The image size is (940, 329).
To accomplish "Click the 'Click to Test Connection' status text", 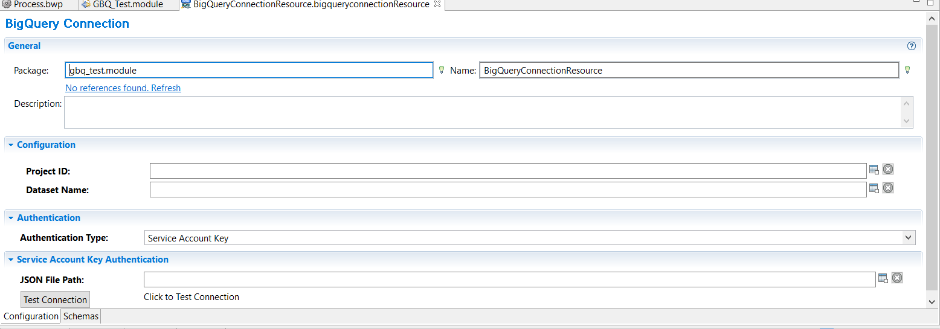I will [x=192, y=297].
